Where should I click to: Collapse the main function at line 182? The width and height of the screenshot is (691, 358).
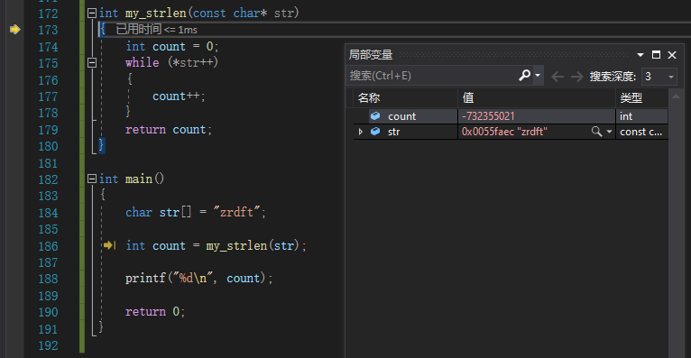92,179
